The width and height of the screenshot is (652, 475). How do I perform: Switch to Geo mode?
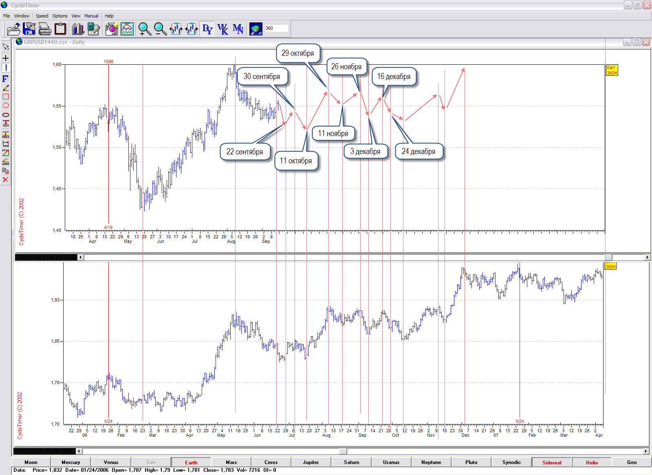632,462
